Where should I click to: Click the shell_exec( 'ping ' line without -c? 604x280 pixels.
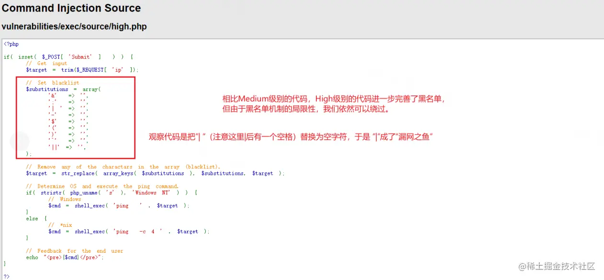(119, 206)
